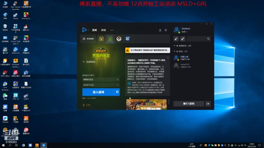Open Grand Theft Auto V desktop shortcut
264x148 pixels.
click(16, 40)
